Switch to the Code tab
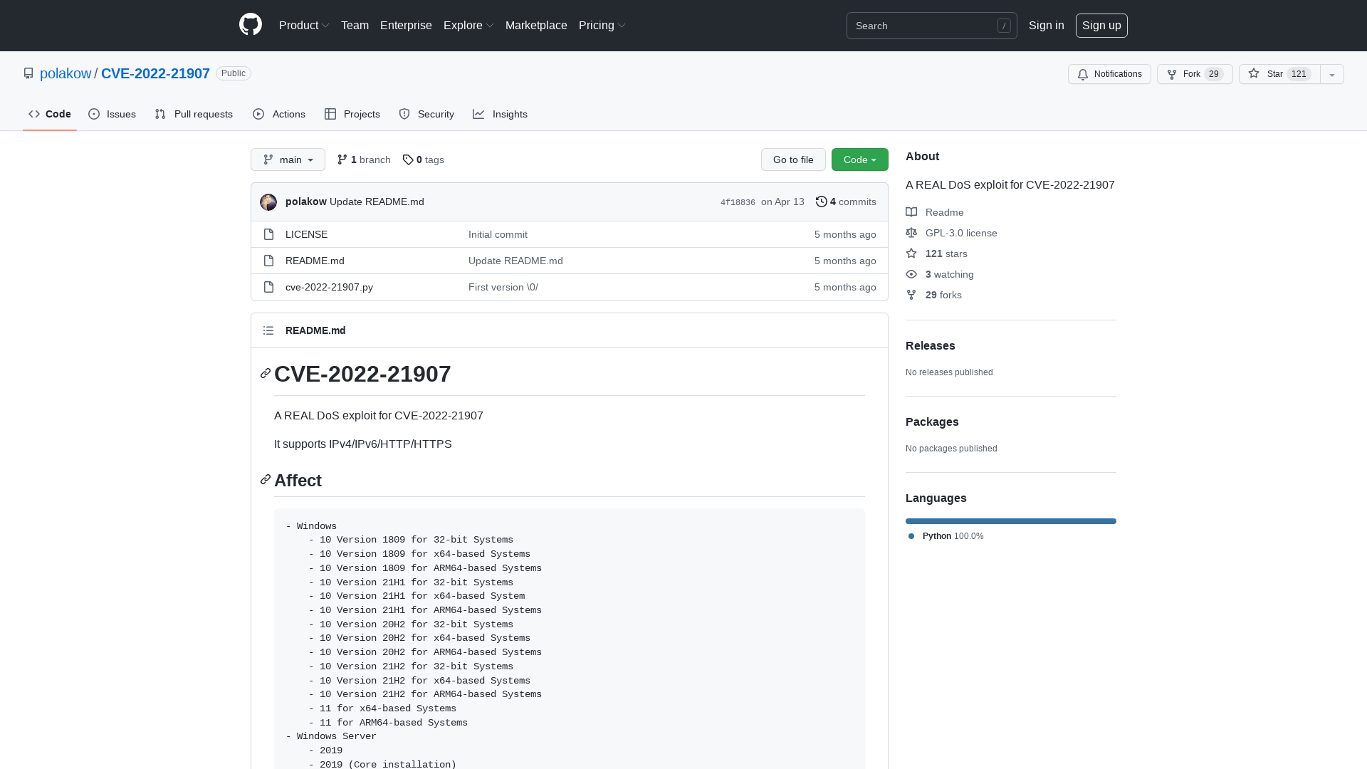1367x769 pixels. [x=50, y=114]
